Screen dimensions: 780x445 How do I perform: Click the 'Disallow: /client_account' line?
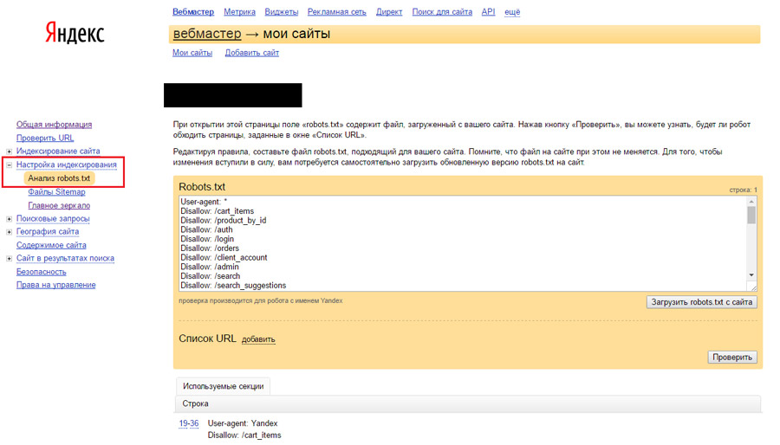click(x=224, y=258)
